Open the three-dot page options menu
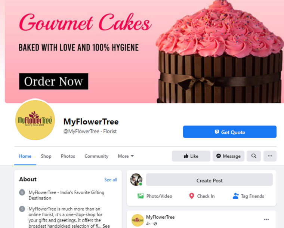284x228 pixels. pos(270,156)
